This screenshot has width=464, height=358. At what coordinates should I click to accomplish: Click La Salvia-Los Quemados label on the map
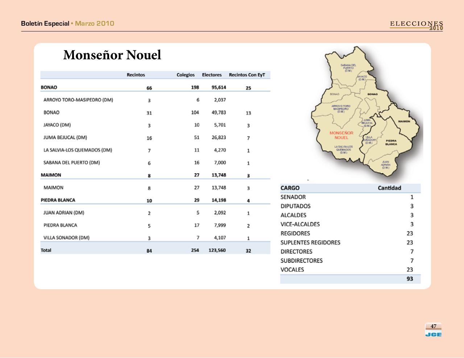(x=343, y=150)
